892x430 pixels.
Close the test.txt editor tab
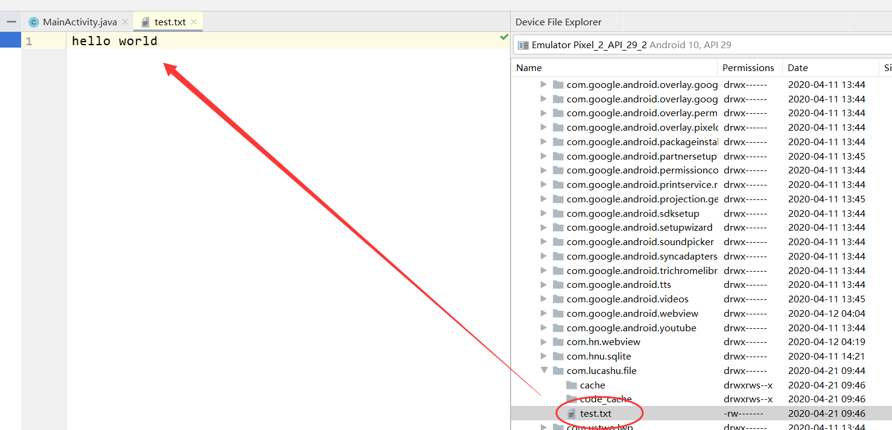point(194,22)
